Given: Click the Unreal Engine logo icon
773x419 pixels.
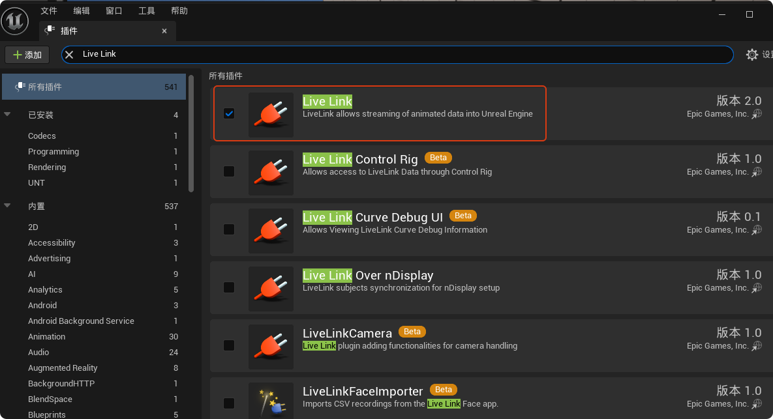Looking at the screenshot, I should tap(15, 21).
